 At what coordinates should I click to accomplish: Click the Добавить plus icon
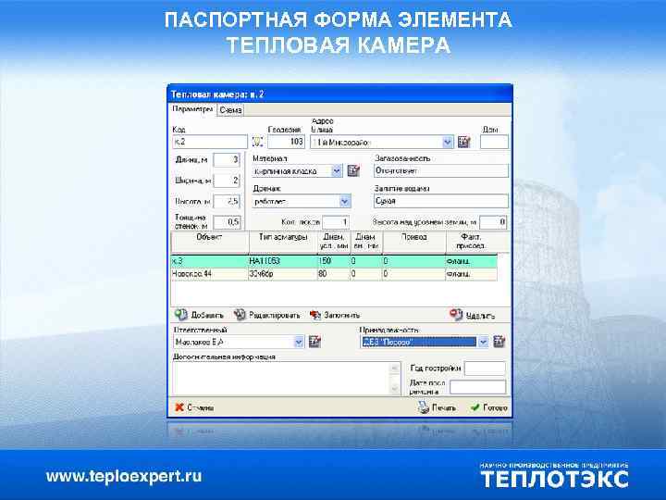click(x=181, y=315)
